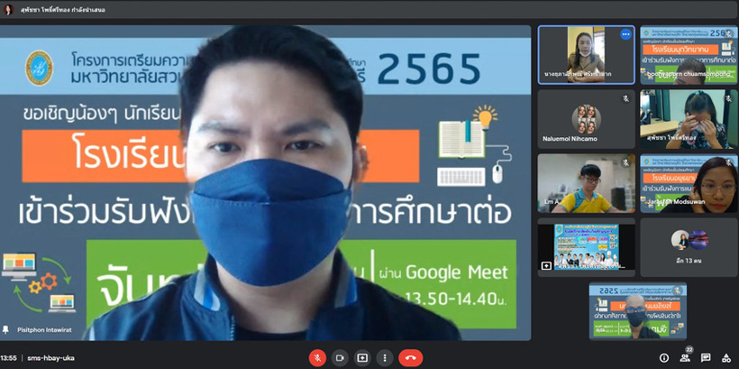
Task: Open the 'อีก 13 คน' more participants tile
Action: (689, 247)
